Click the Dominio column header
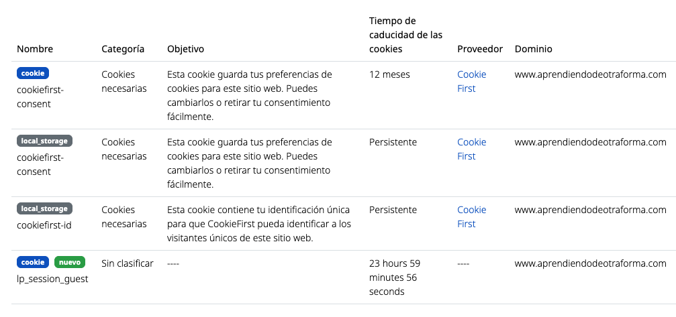Image resolution: width=676 pixels, height=317 pixels. 534,49
